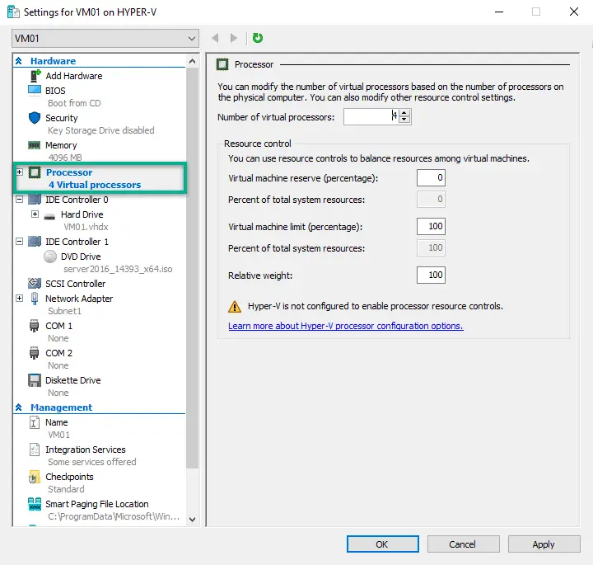Click the SCSI Controller icon
Viewport: 593px width, 565px height.
35,283
